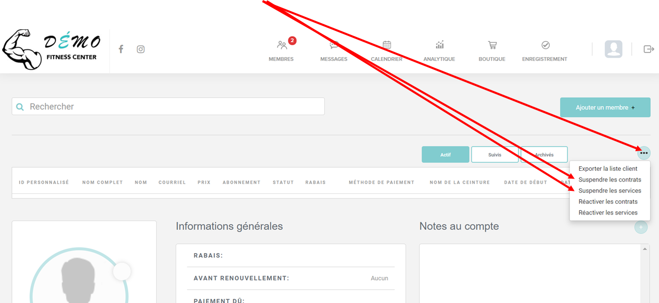Screen dimensions: 659x303
Task: Toggle the three-dot options menu
Action: (x=644, y=153)
